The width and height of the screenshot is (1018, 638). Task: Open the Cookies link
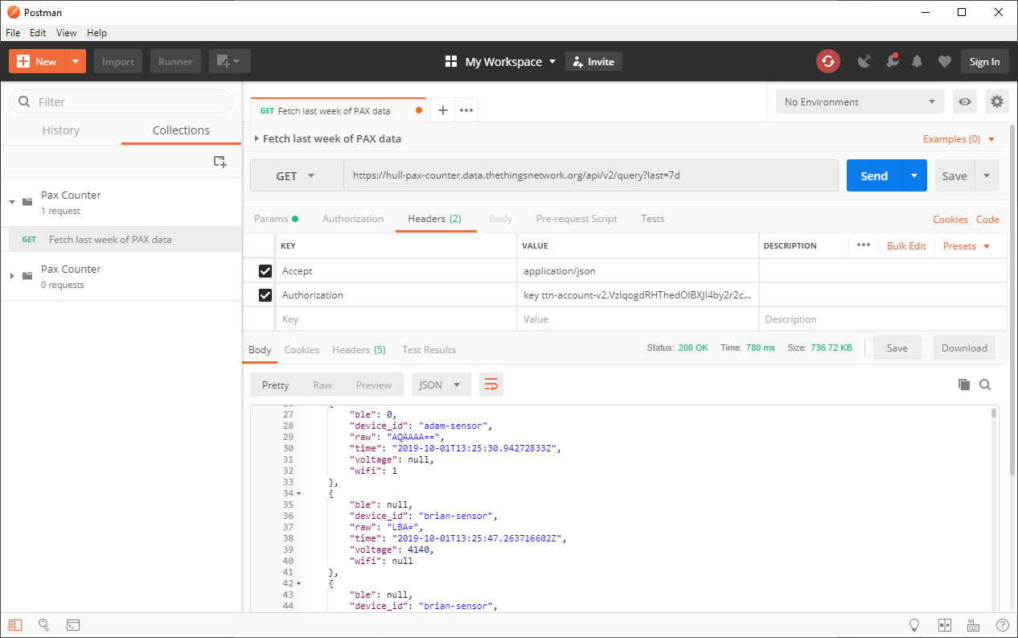[x=950, y=219]
